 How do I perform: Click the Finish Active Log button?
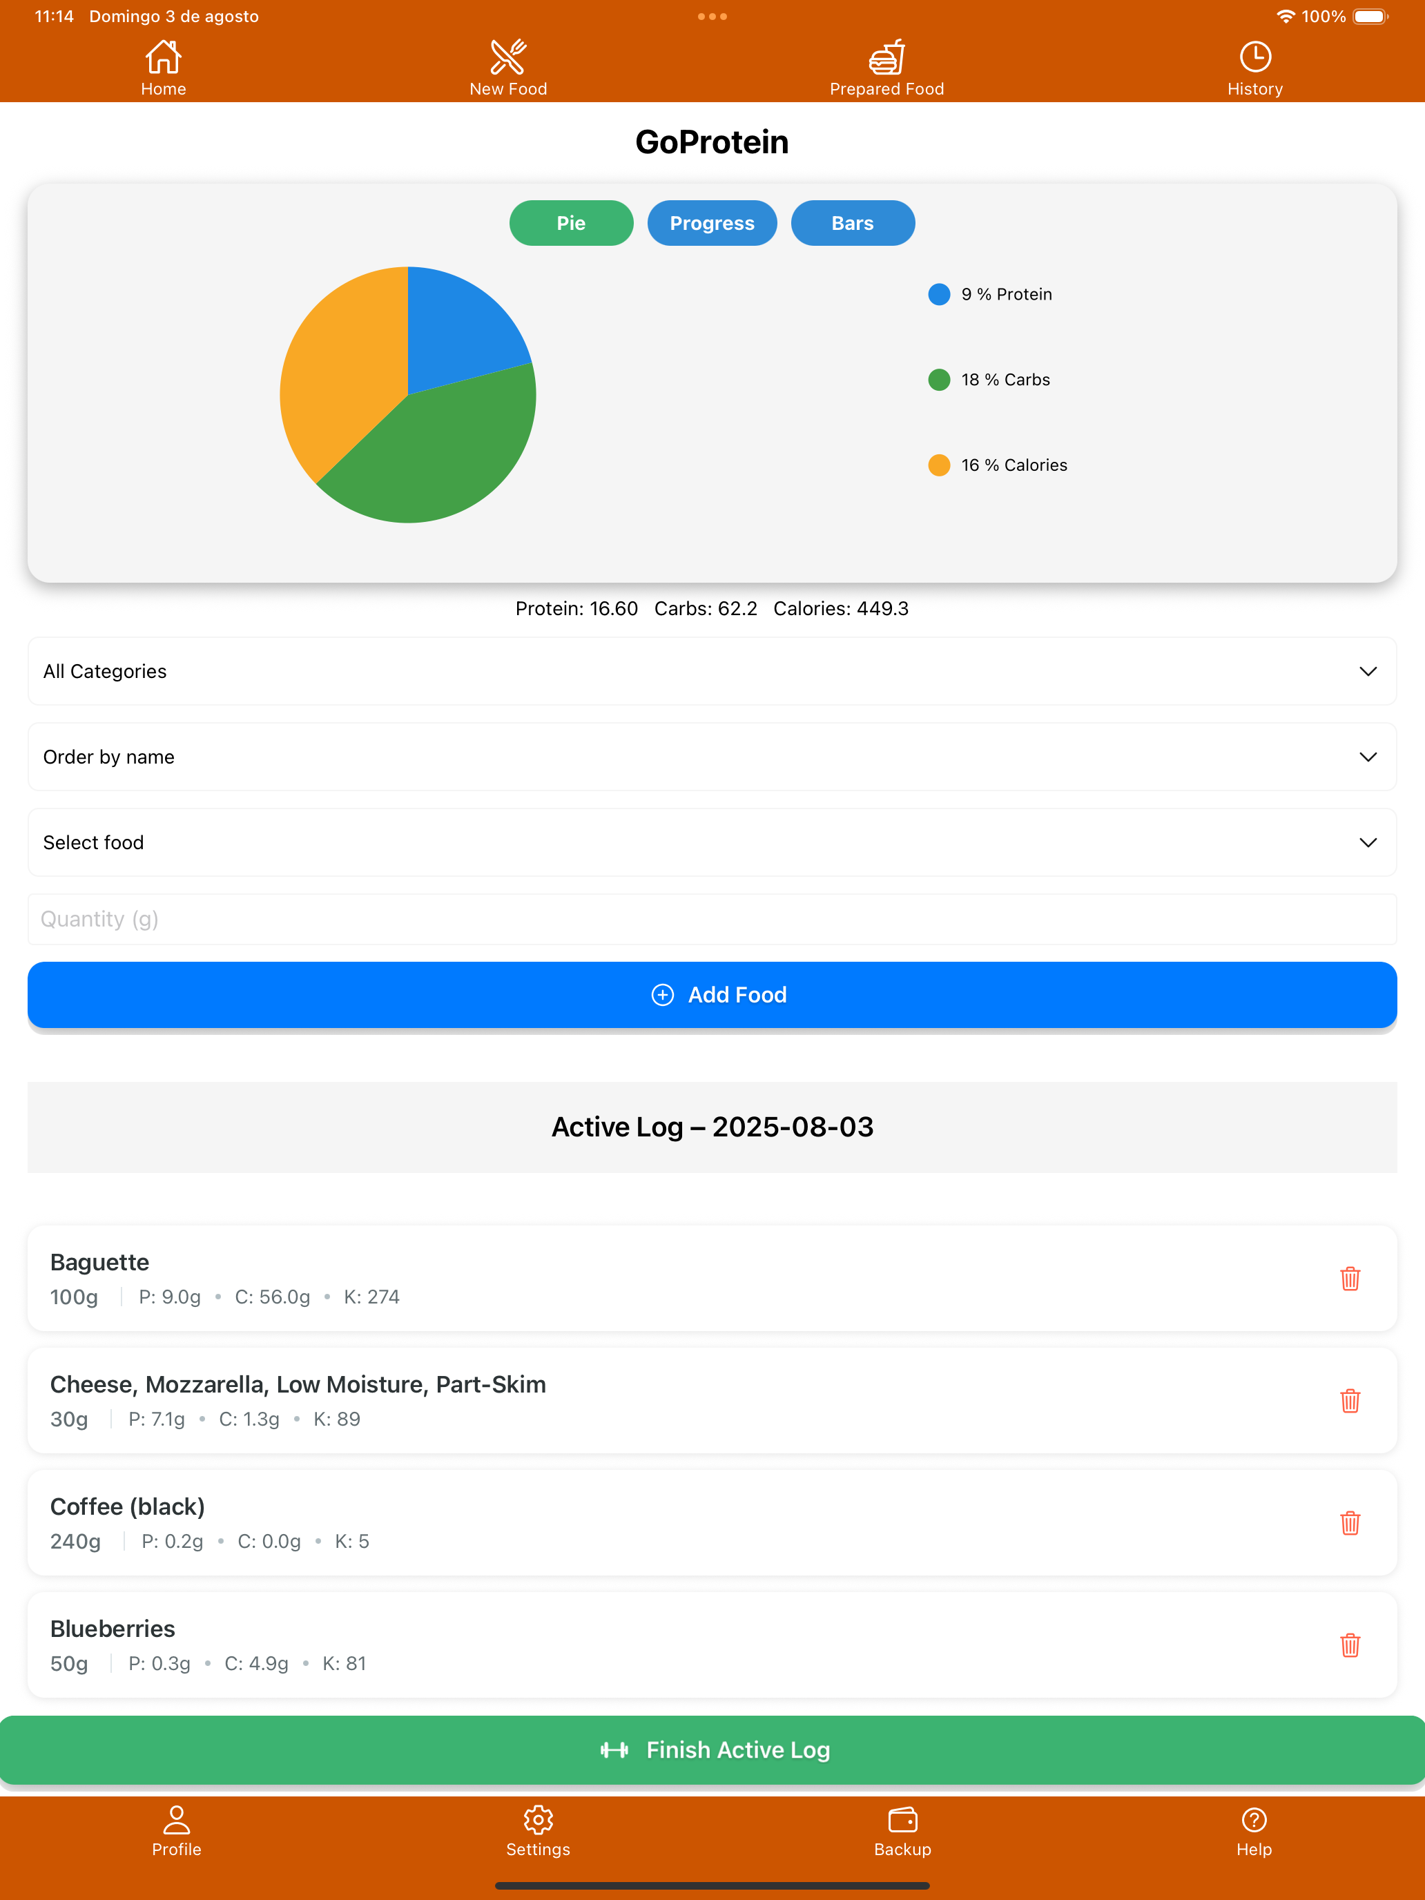pos(712,1749)
